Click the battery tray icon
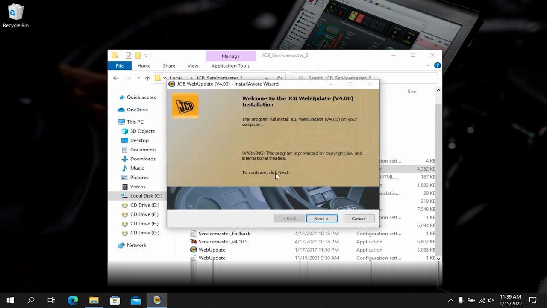The width and height of the screenshot is (547, 308). coord(471,301)
